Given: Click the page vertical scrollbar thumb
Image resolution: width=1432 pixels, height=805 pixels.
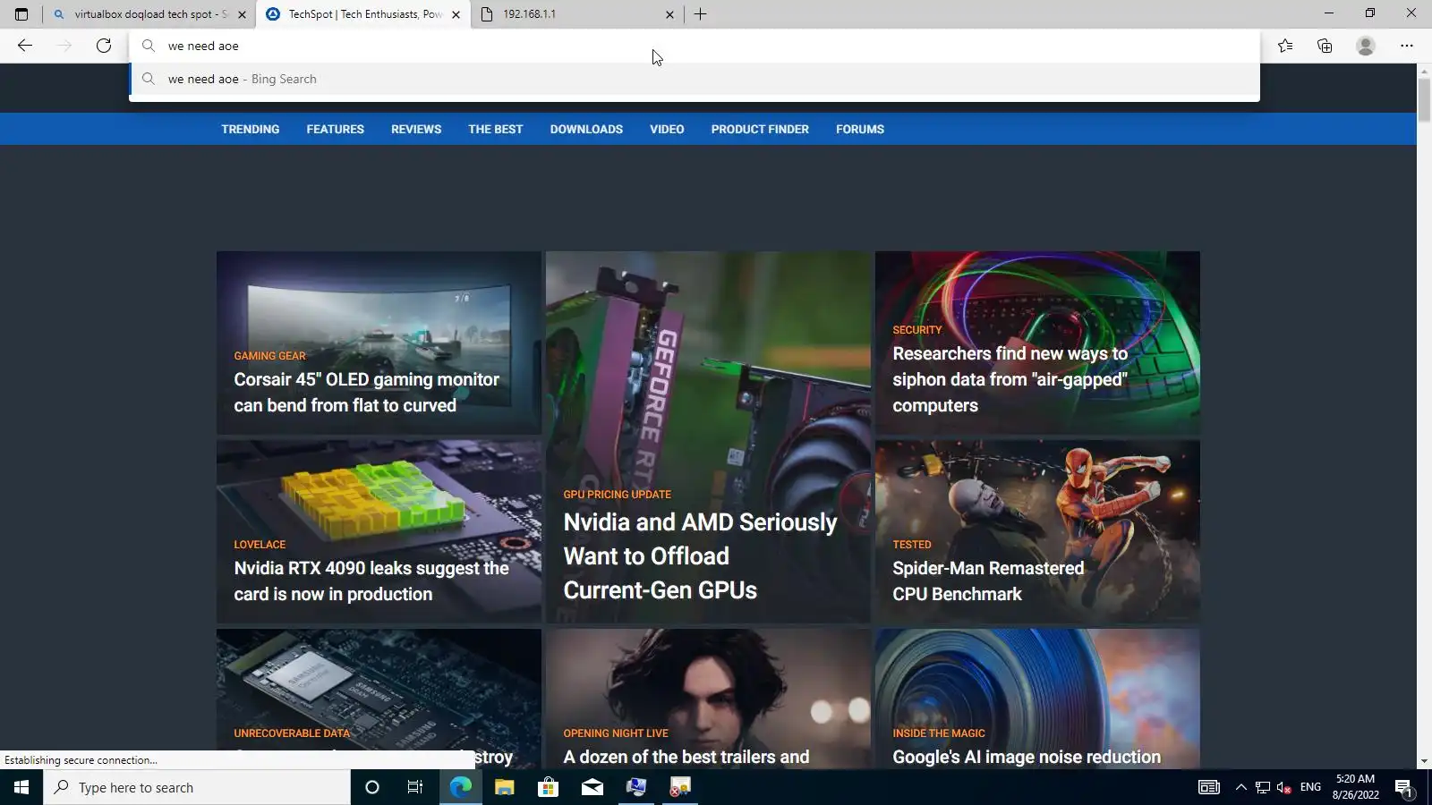Looking at the screenshot, I should coord(1424,100).
